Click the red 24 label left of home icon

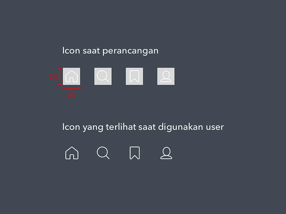[x=53, y=77]
